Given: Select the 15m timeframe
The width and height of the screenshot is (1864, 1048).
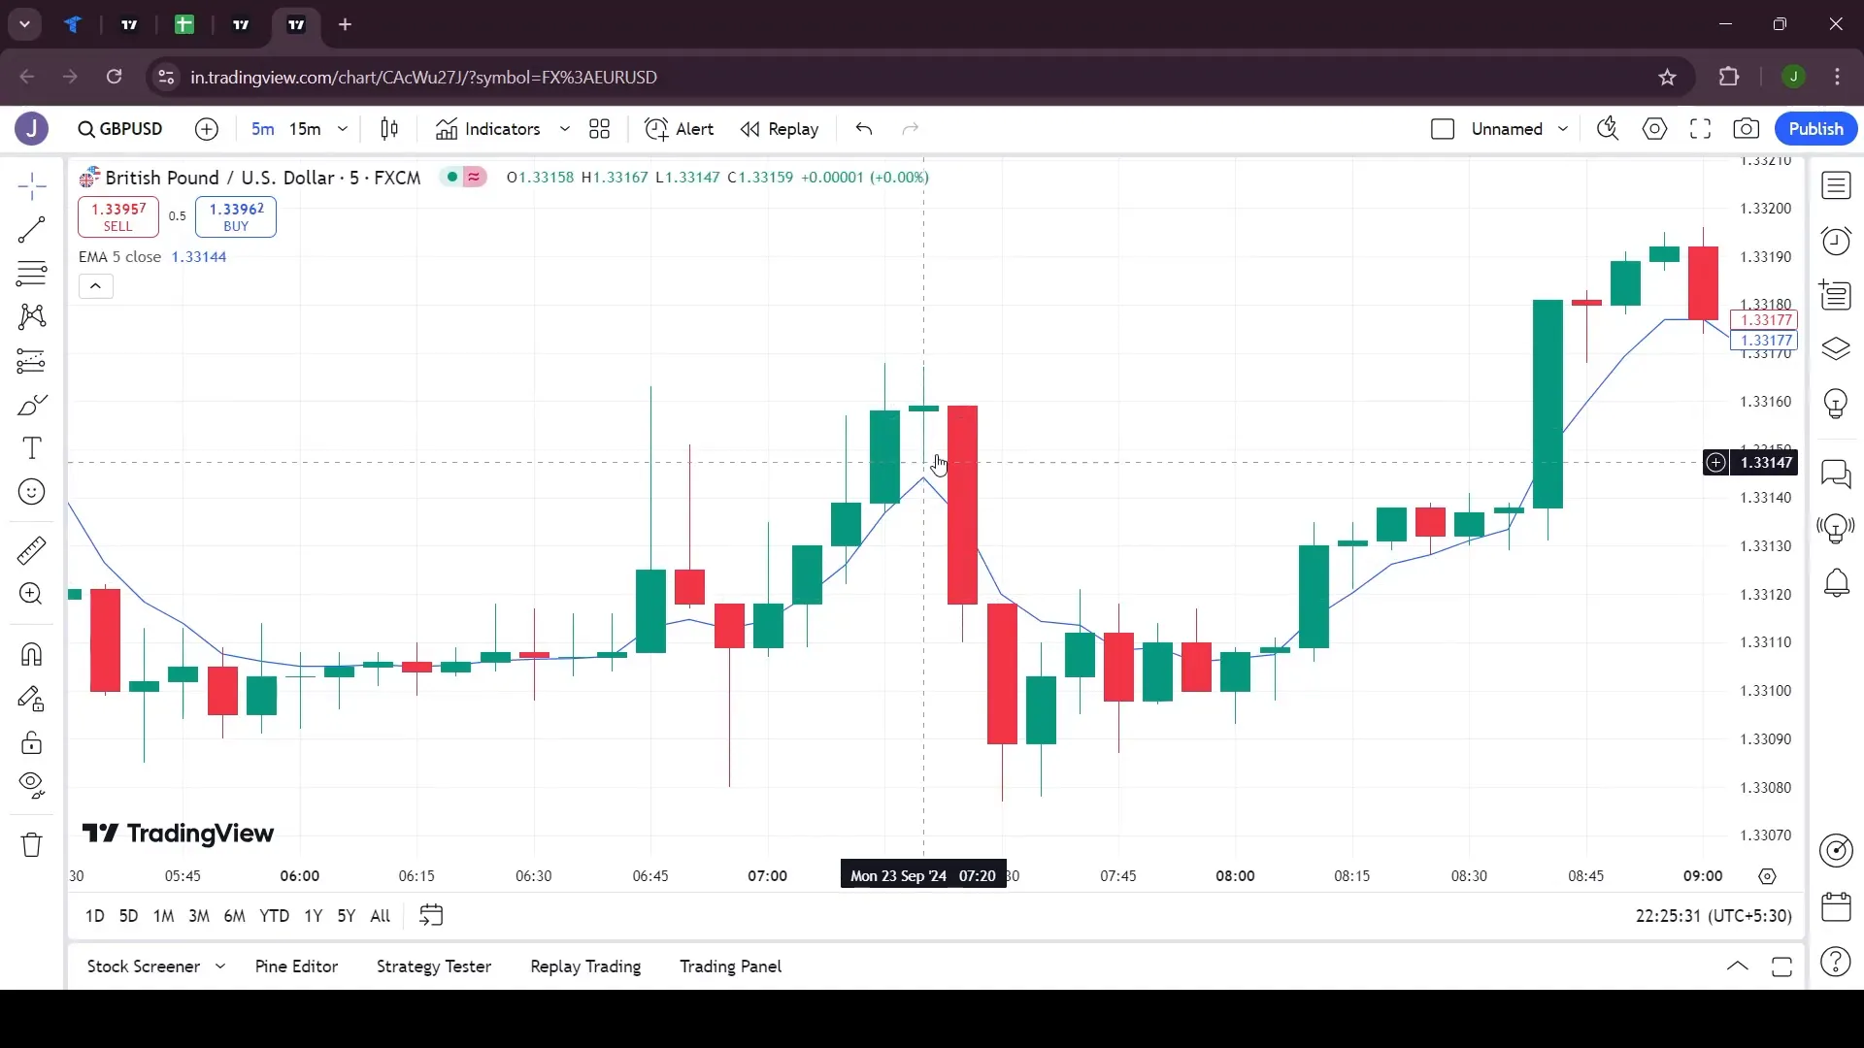Looking at the screenshot, I should [x=305, y=129].
